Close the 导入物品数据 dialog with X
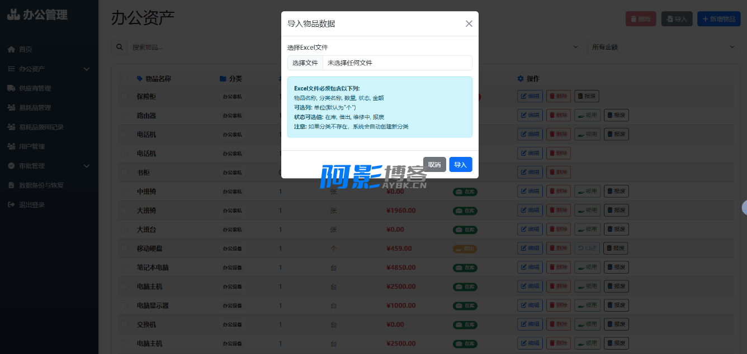This screenshot has height=354, width=747. click(469, 23)
